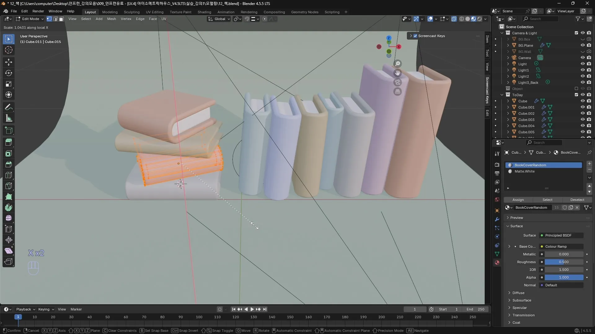The width and height of the screenshot is (595, 334).
Task: Expand the Subsurface panel
Action: tap(522, 300)
